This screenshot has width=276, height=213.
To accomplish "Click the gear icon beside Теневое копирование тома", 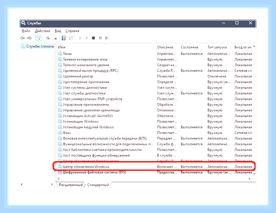I will point(60,59).
